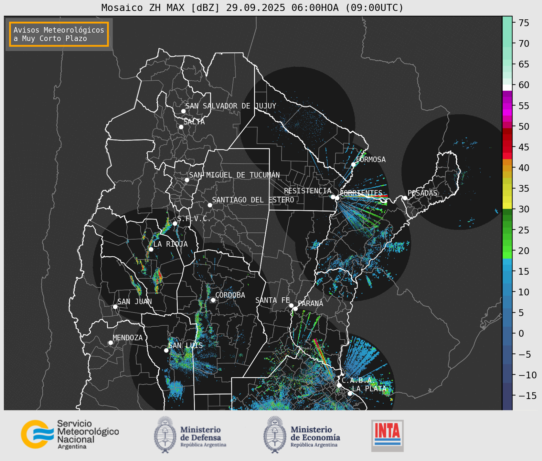This screenshot has height=461, width=542.
Task: Click the magenta 55 dBZ legend color
Action: 507,106
